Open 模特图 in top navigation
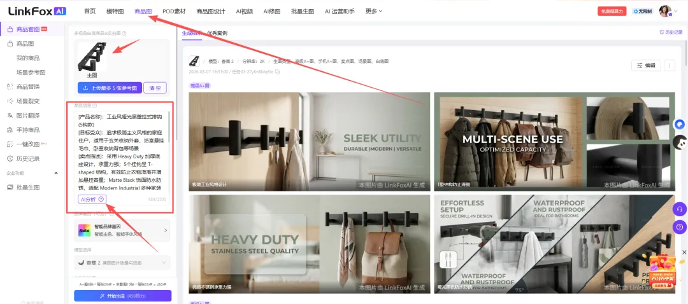 (115, 11)
